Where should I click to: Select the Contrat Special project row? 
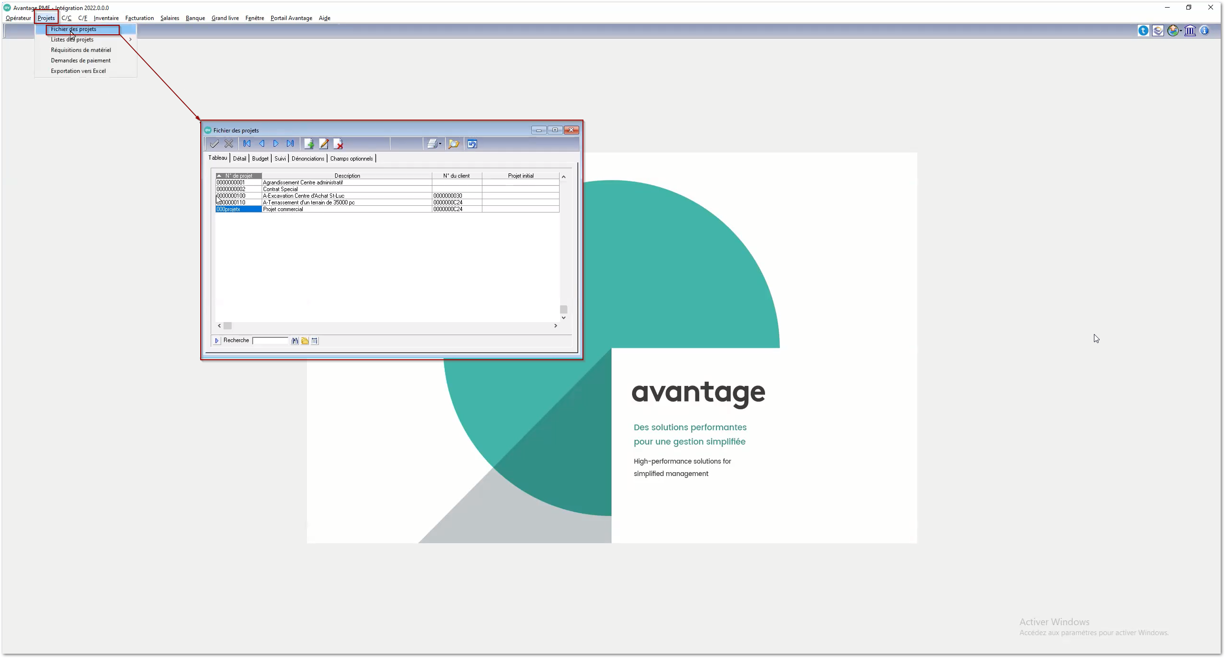click(280, 189)
